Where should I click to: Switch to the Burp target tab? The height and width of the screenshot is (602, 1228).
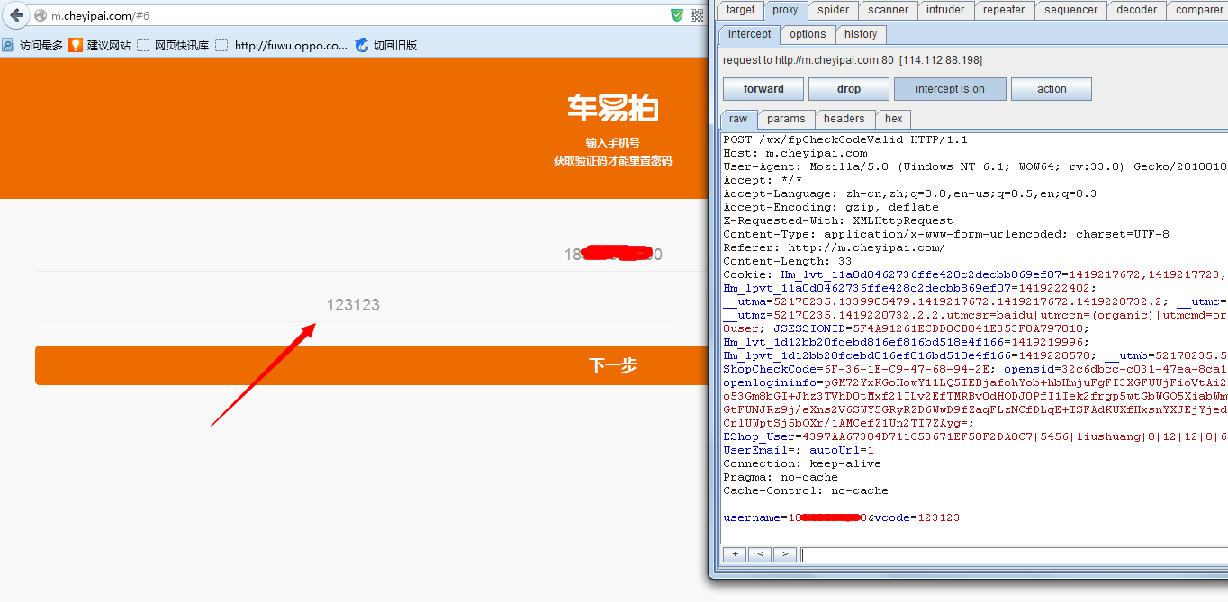pos(740,10)
